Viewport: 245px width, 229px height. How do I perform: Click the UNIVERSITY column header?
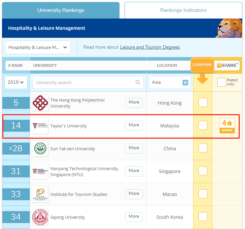coord(45,66)
